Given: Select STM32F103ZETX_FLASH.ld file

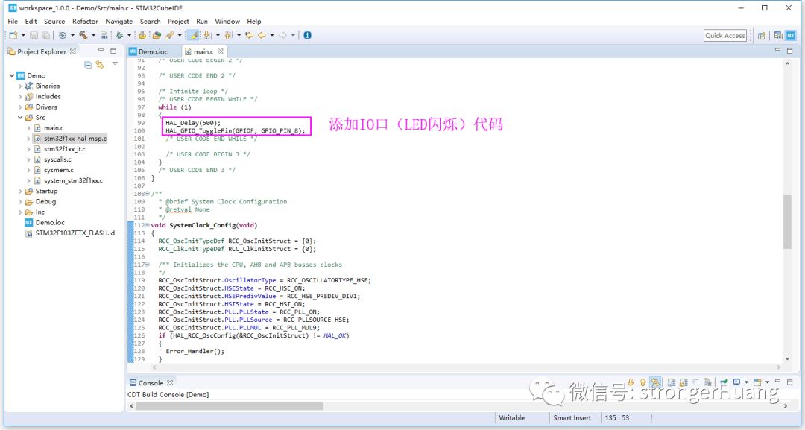Looking at the screenshot, I should pyautogui.click(x=75, y=233).
